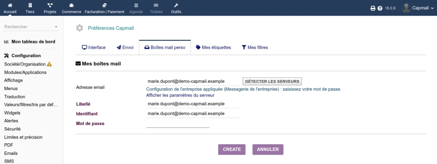Click the version number 18.0.9
Viewport: 437px width, 164px height.
click(x=390, y=8)
